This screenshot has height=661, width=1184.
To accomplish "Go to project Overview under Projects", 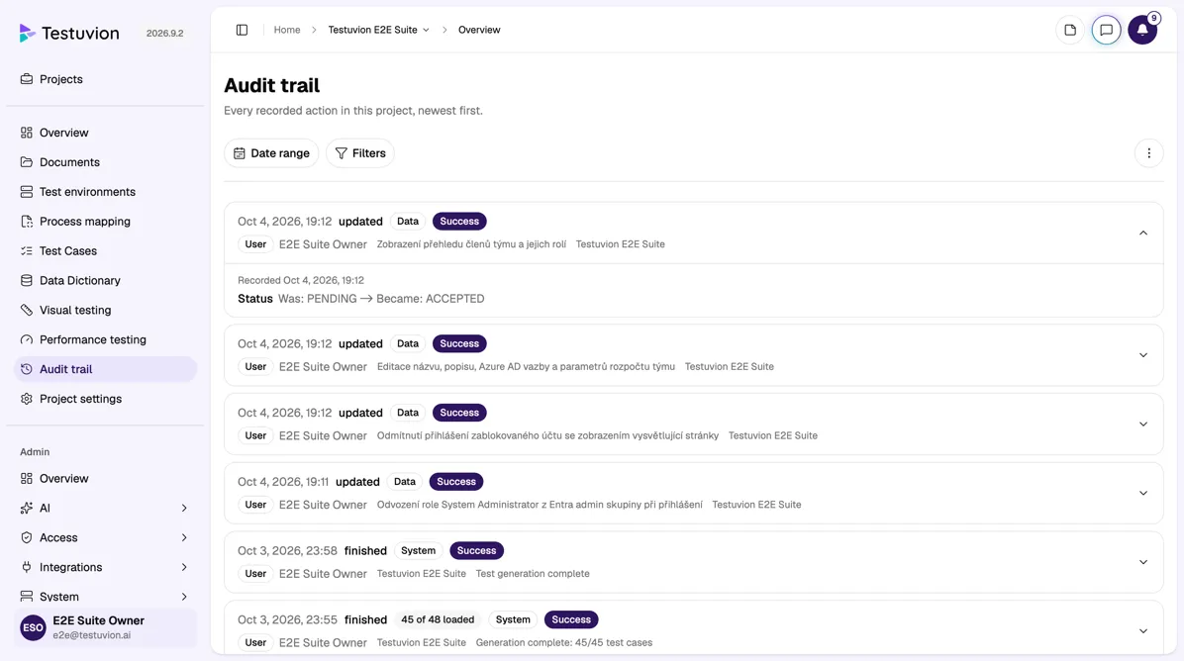I will click(x=106, y=133).
